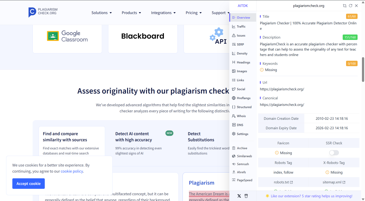
Task: Open the cookie policy link
Action: coord(72,171)
